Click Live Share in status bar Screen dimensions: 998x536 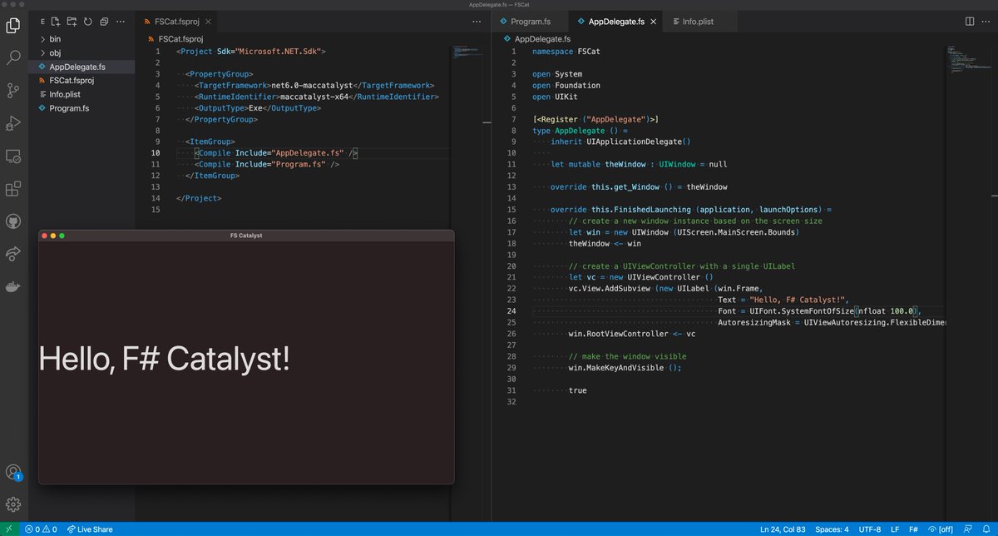click(x=90, y=529)
